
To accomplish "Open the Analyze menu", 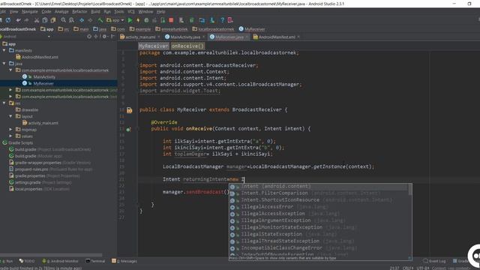I will pos(61,12).
